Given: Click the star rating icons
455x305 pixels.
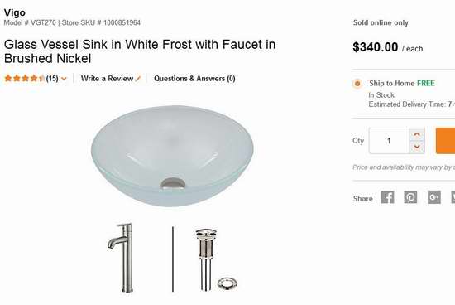Looking at the screenshot, I should (24, 78).
